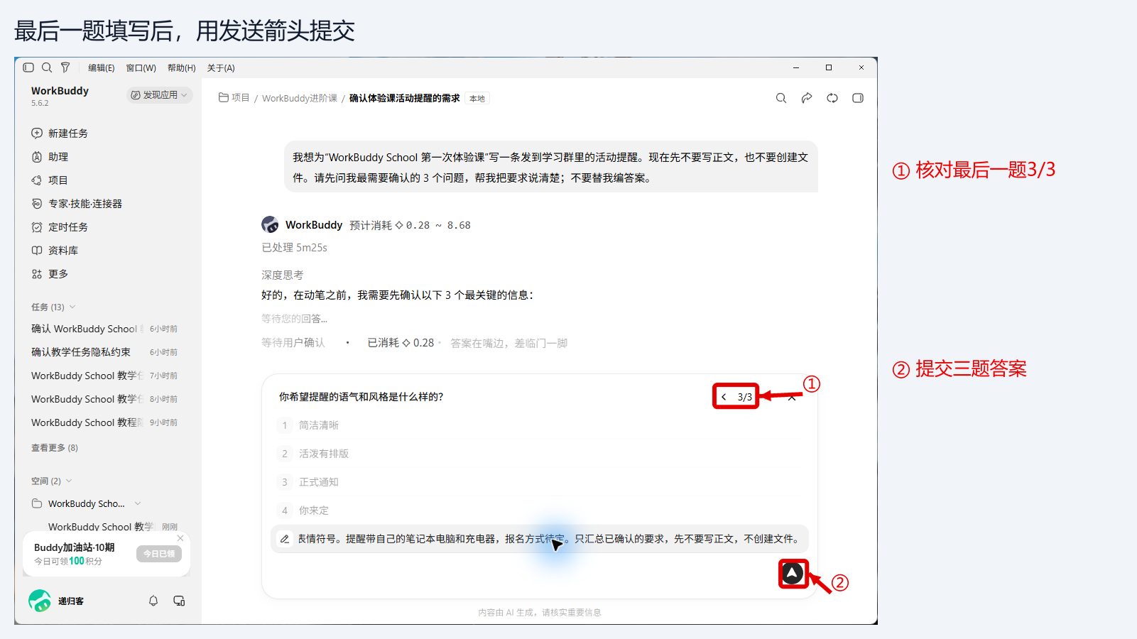
Task: Click the WorkBuddy assistant avatar
Action: coord(270,225)
